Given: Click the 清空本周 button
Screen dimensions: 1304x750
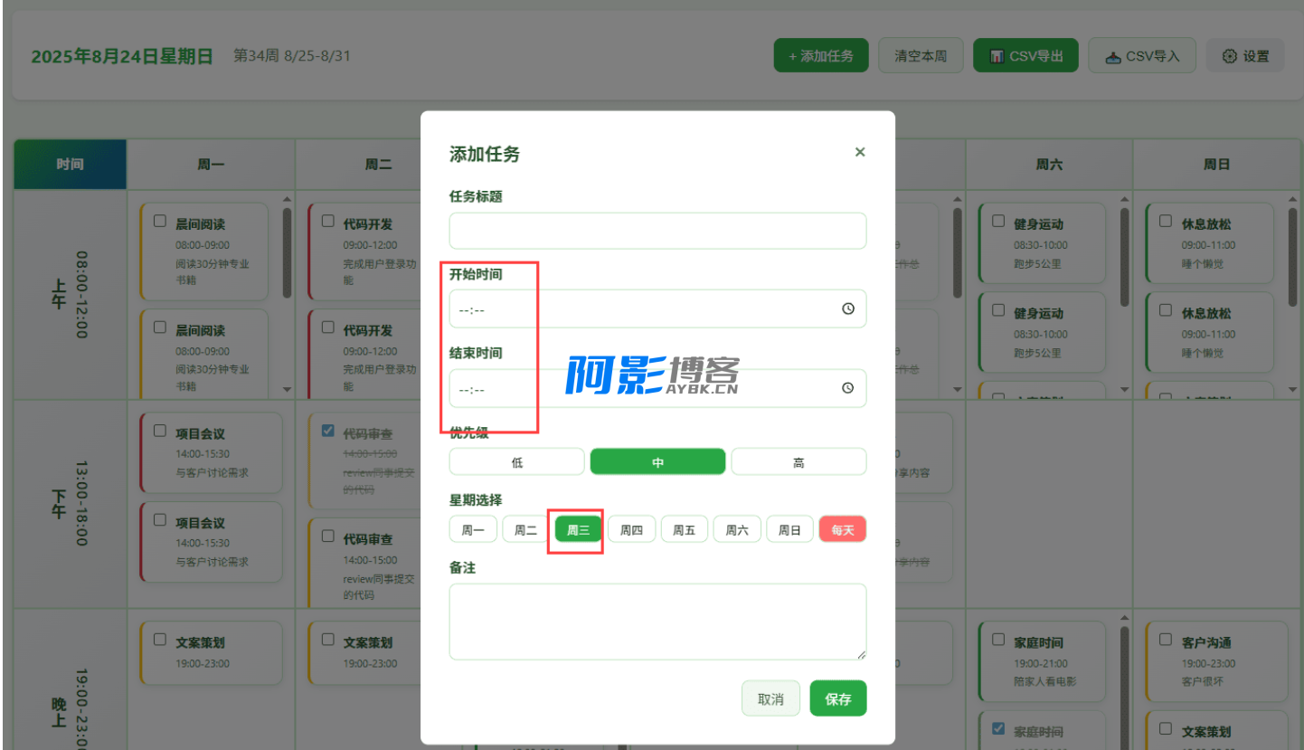Looking at the screenshot, I should [x=920, y=56].
